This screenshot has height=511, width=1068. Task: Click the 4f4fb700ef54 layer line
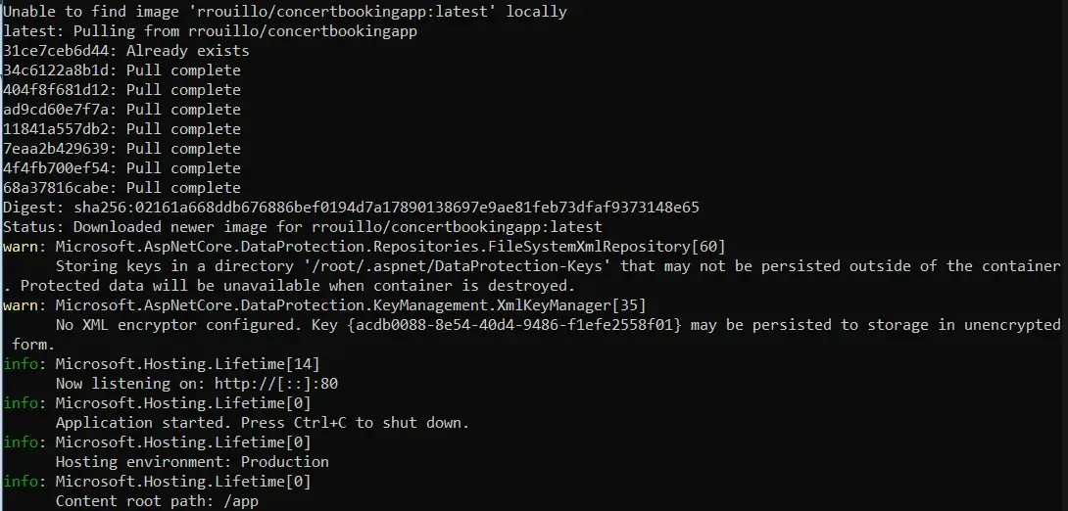click(x=121, y=168)
